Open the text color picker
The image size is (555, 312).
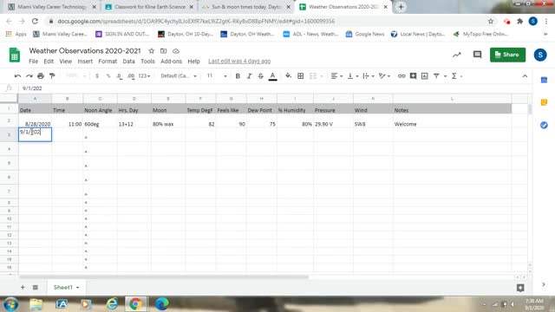pos(272,76)
